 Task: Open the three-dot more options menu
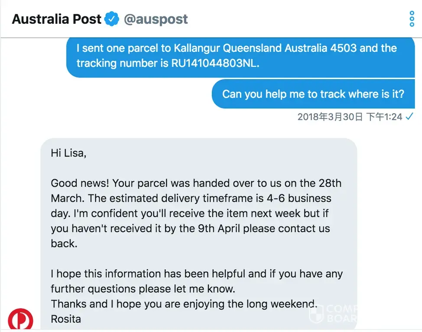point(412,19)
